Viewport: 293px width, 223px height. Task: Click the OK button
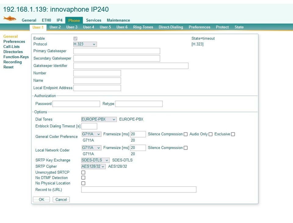click(x=41, y=199)
